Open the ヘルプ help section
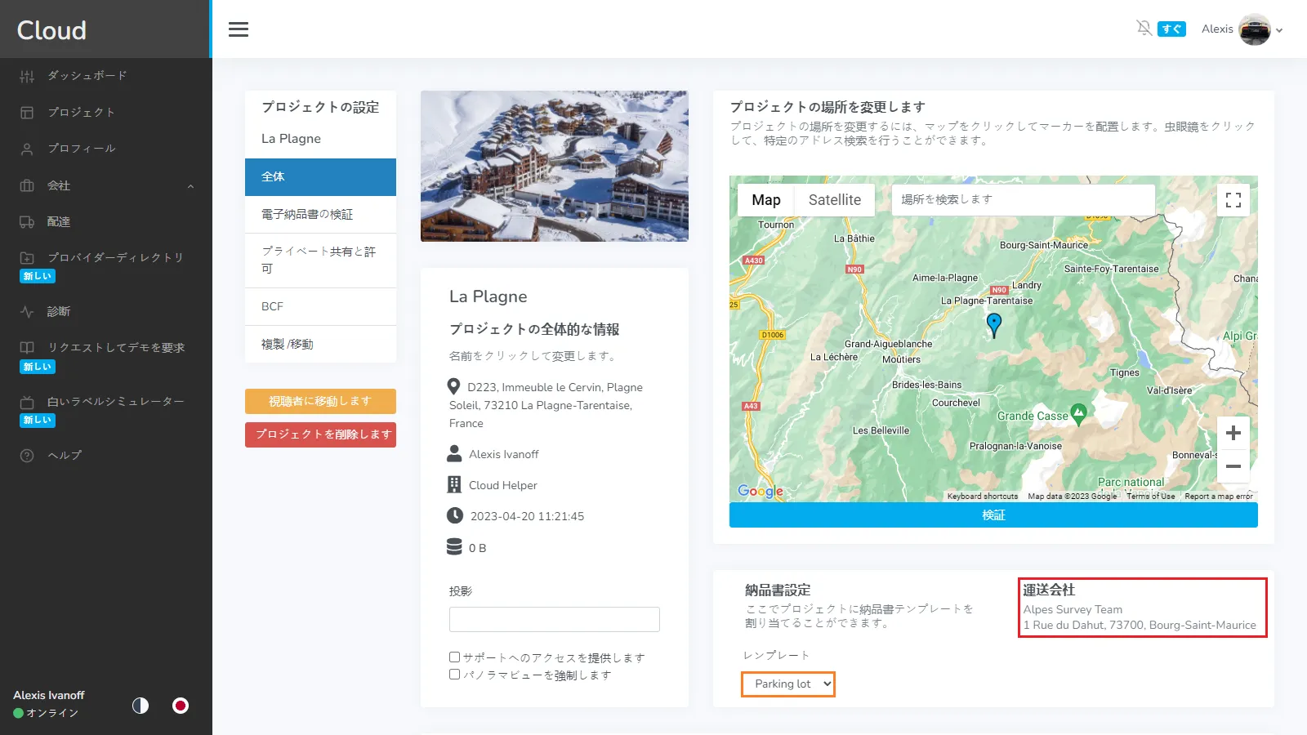 point(65,455)
